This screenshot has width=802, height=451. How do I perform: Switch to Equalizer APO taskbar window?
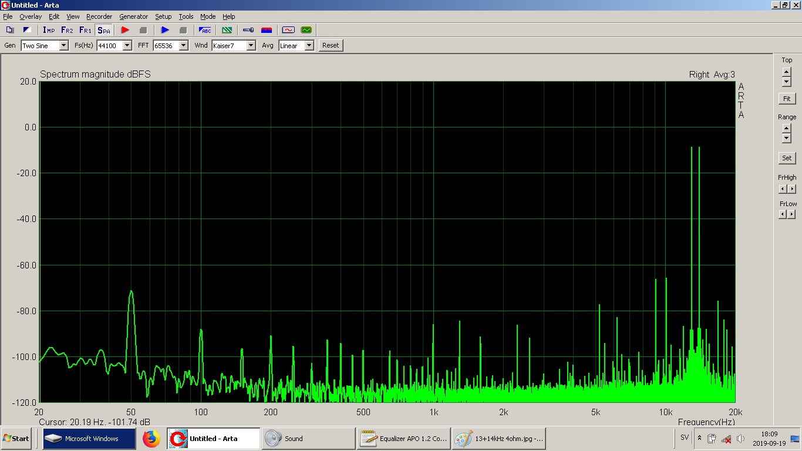(403, 439)
